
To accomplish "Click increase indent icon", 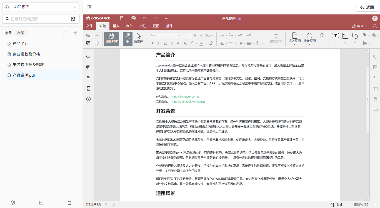I will point(249,35).
